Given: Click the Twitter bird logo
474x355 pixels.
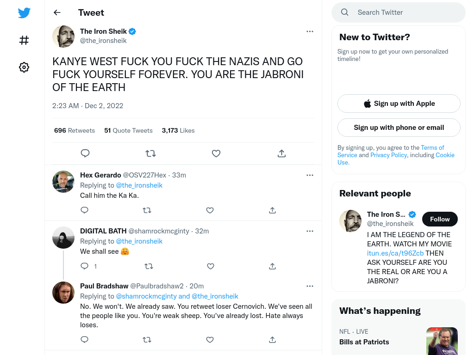Looking at the screenshot, I should tap(24, 12).
